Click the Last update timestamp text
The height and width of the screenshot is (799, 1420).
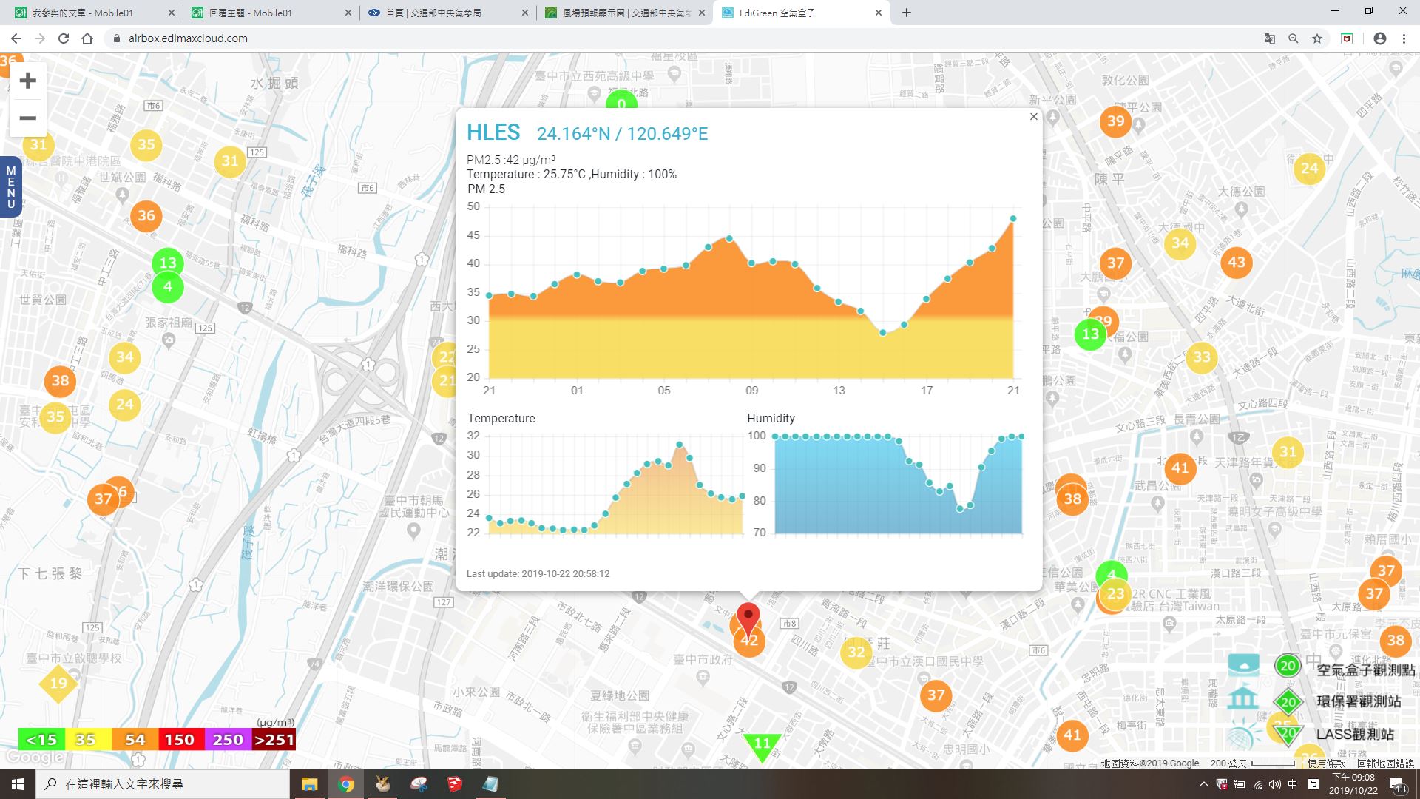[538, 574]
